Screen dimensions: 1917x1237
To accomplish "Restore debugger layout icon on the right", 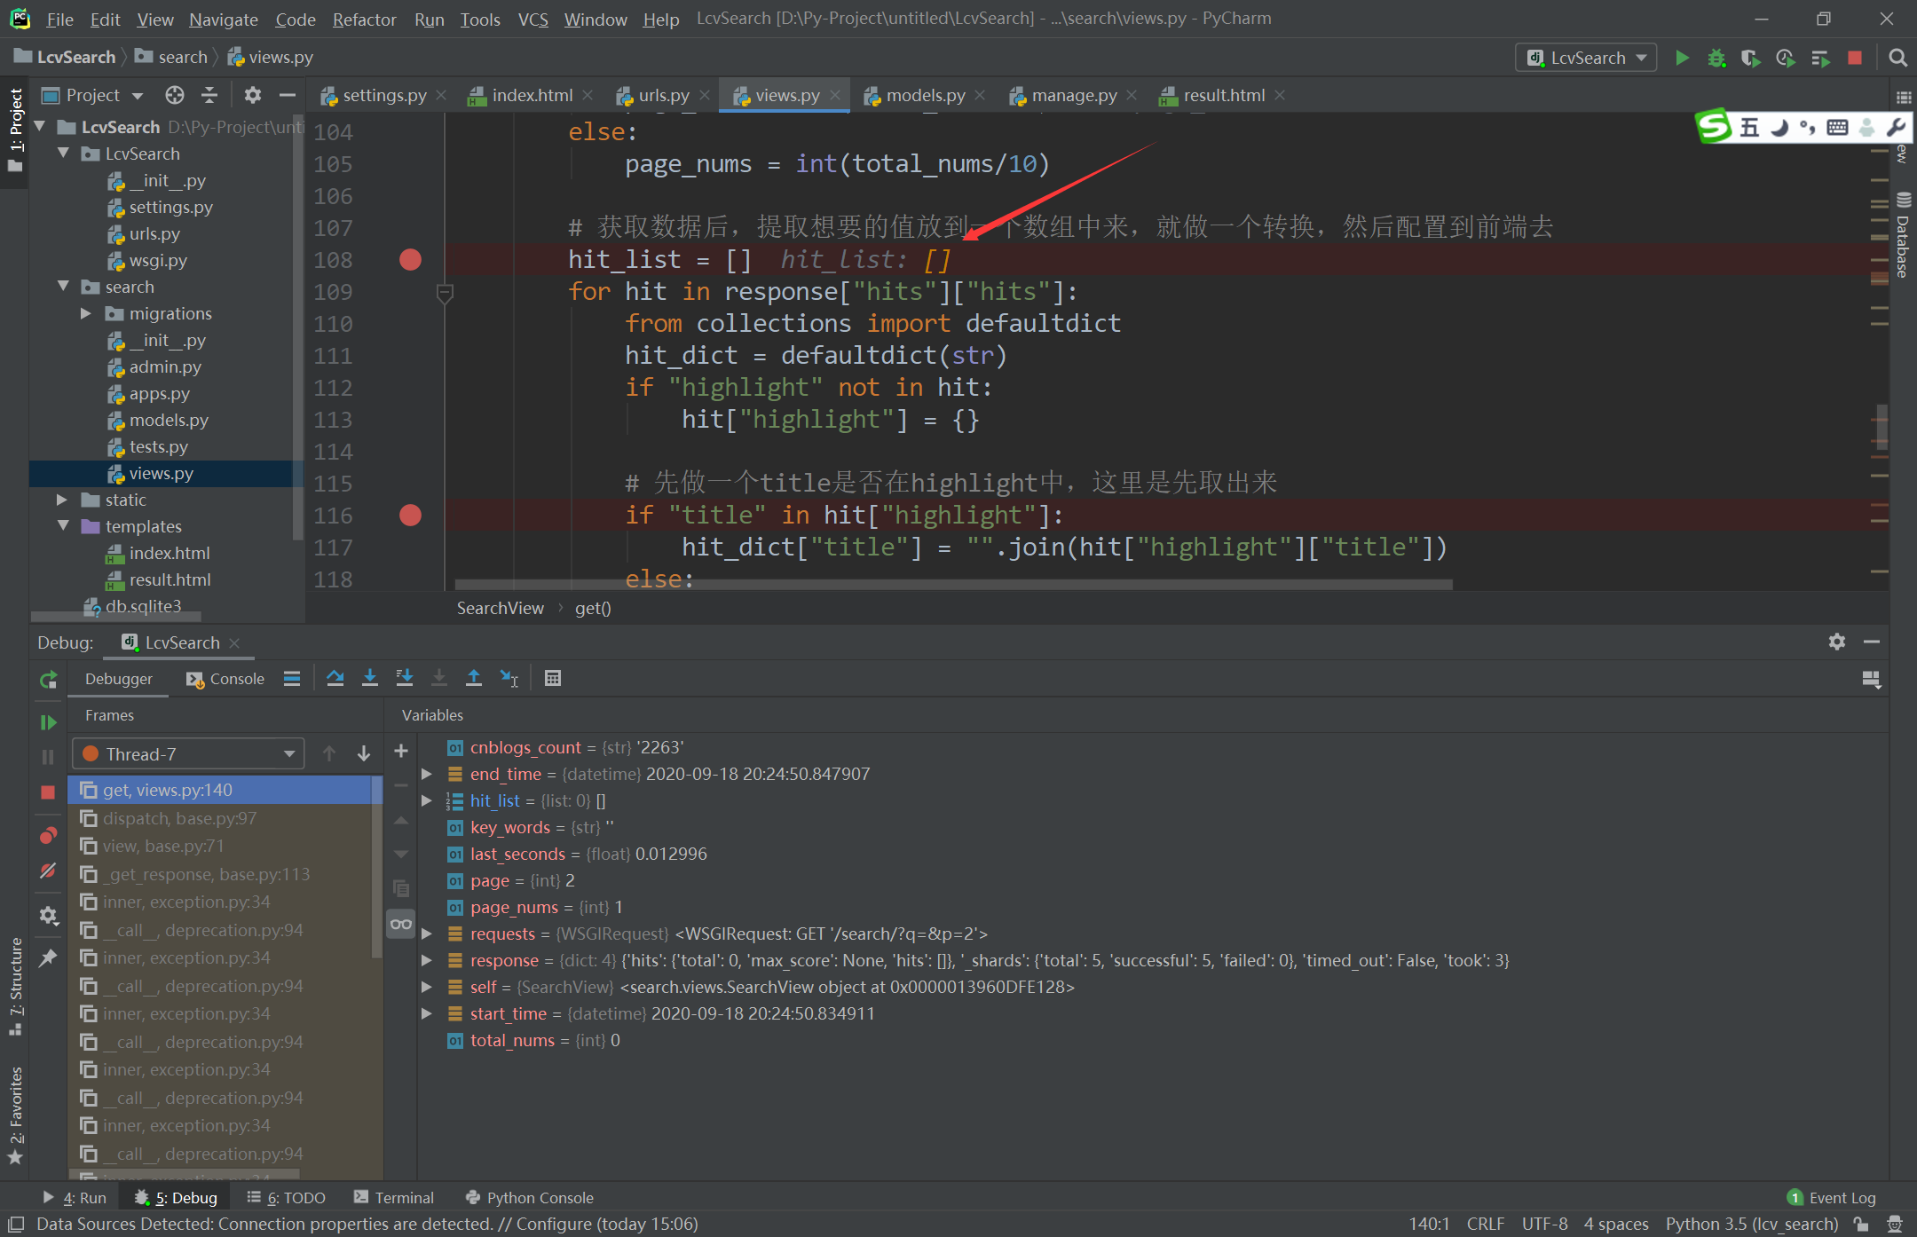I will click(1871, 680).
